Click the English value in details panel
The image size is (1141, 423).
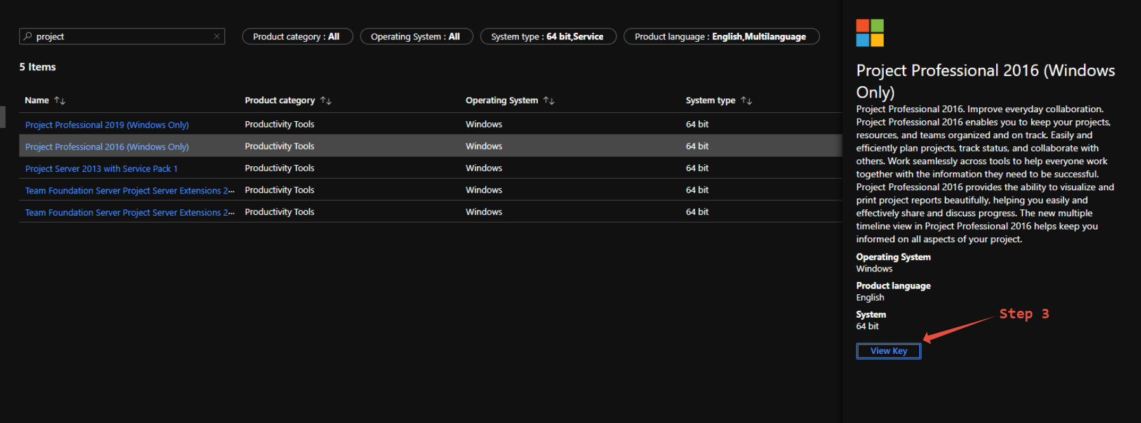(x=870, y=297)
